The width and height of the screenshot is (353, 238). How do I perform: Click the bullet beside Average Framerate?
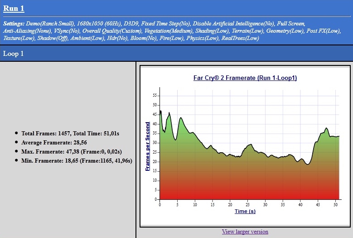coord(17,142)
